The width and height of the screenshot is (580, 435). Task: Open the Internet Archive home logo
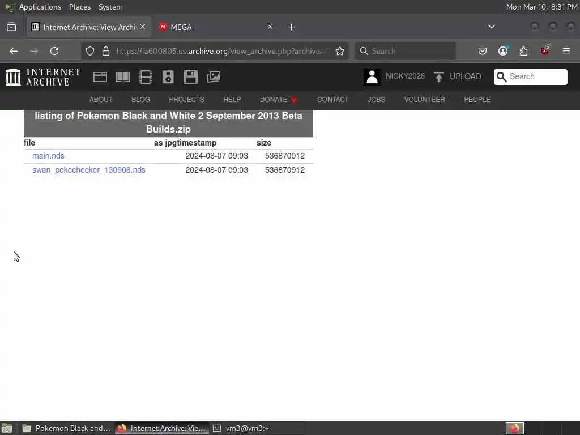(x=43, y=77)
